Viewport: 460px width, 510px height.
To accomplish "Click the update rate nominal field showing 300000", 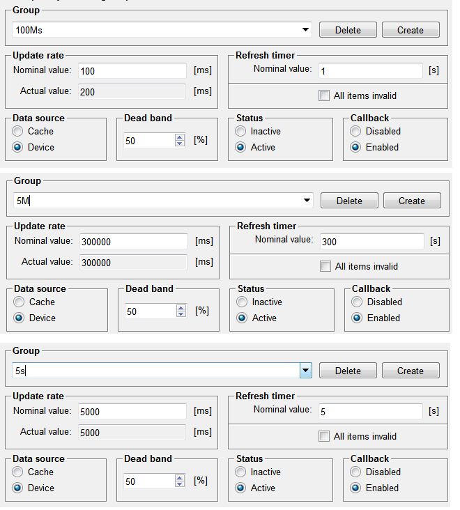I will (134, 241).
